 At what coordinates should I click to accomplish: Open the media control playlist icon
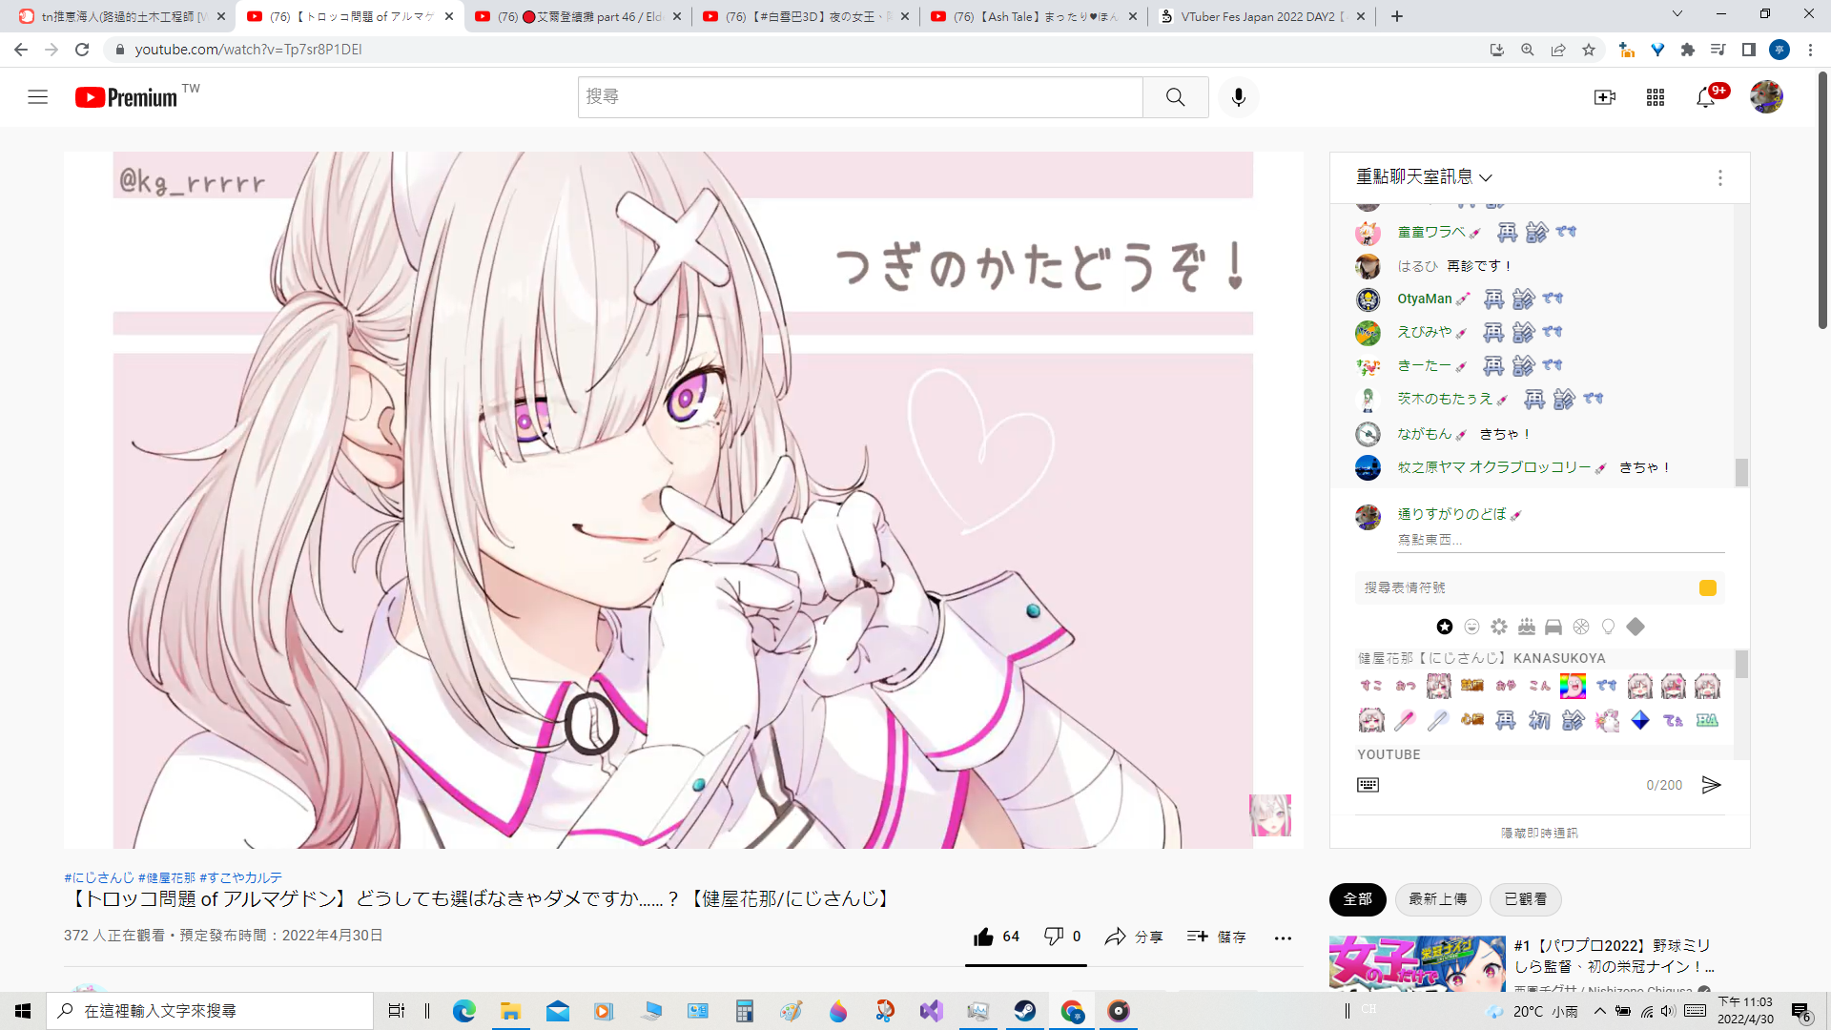(x=1718, y=50)
